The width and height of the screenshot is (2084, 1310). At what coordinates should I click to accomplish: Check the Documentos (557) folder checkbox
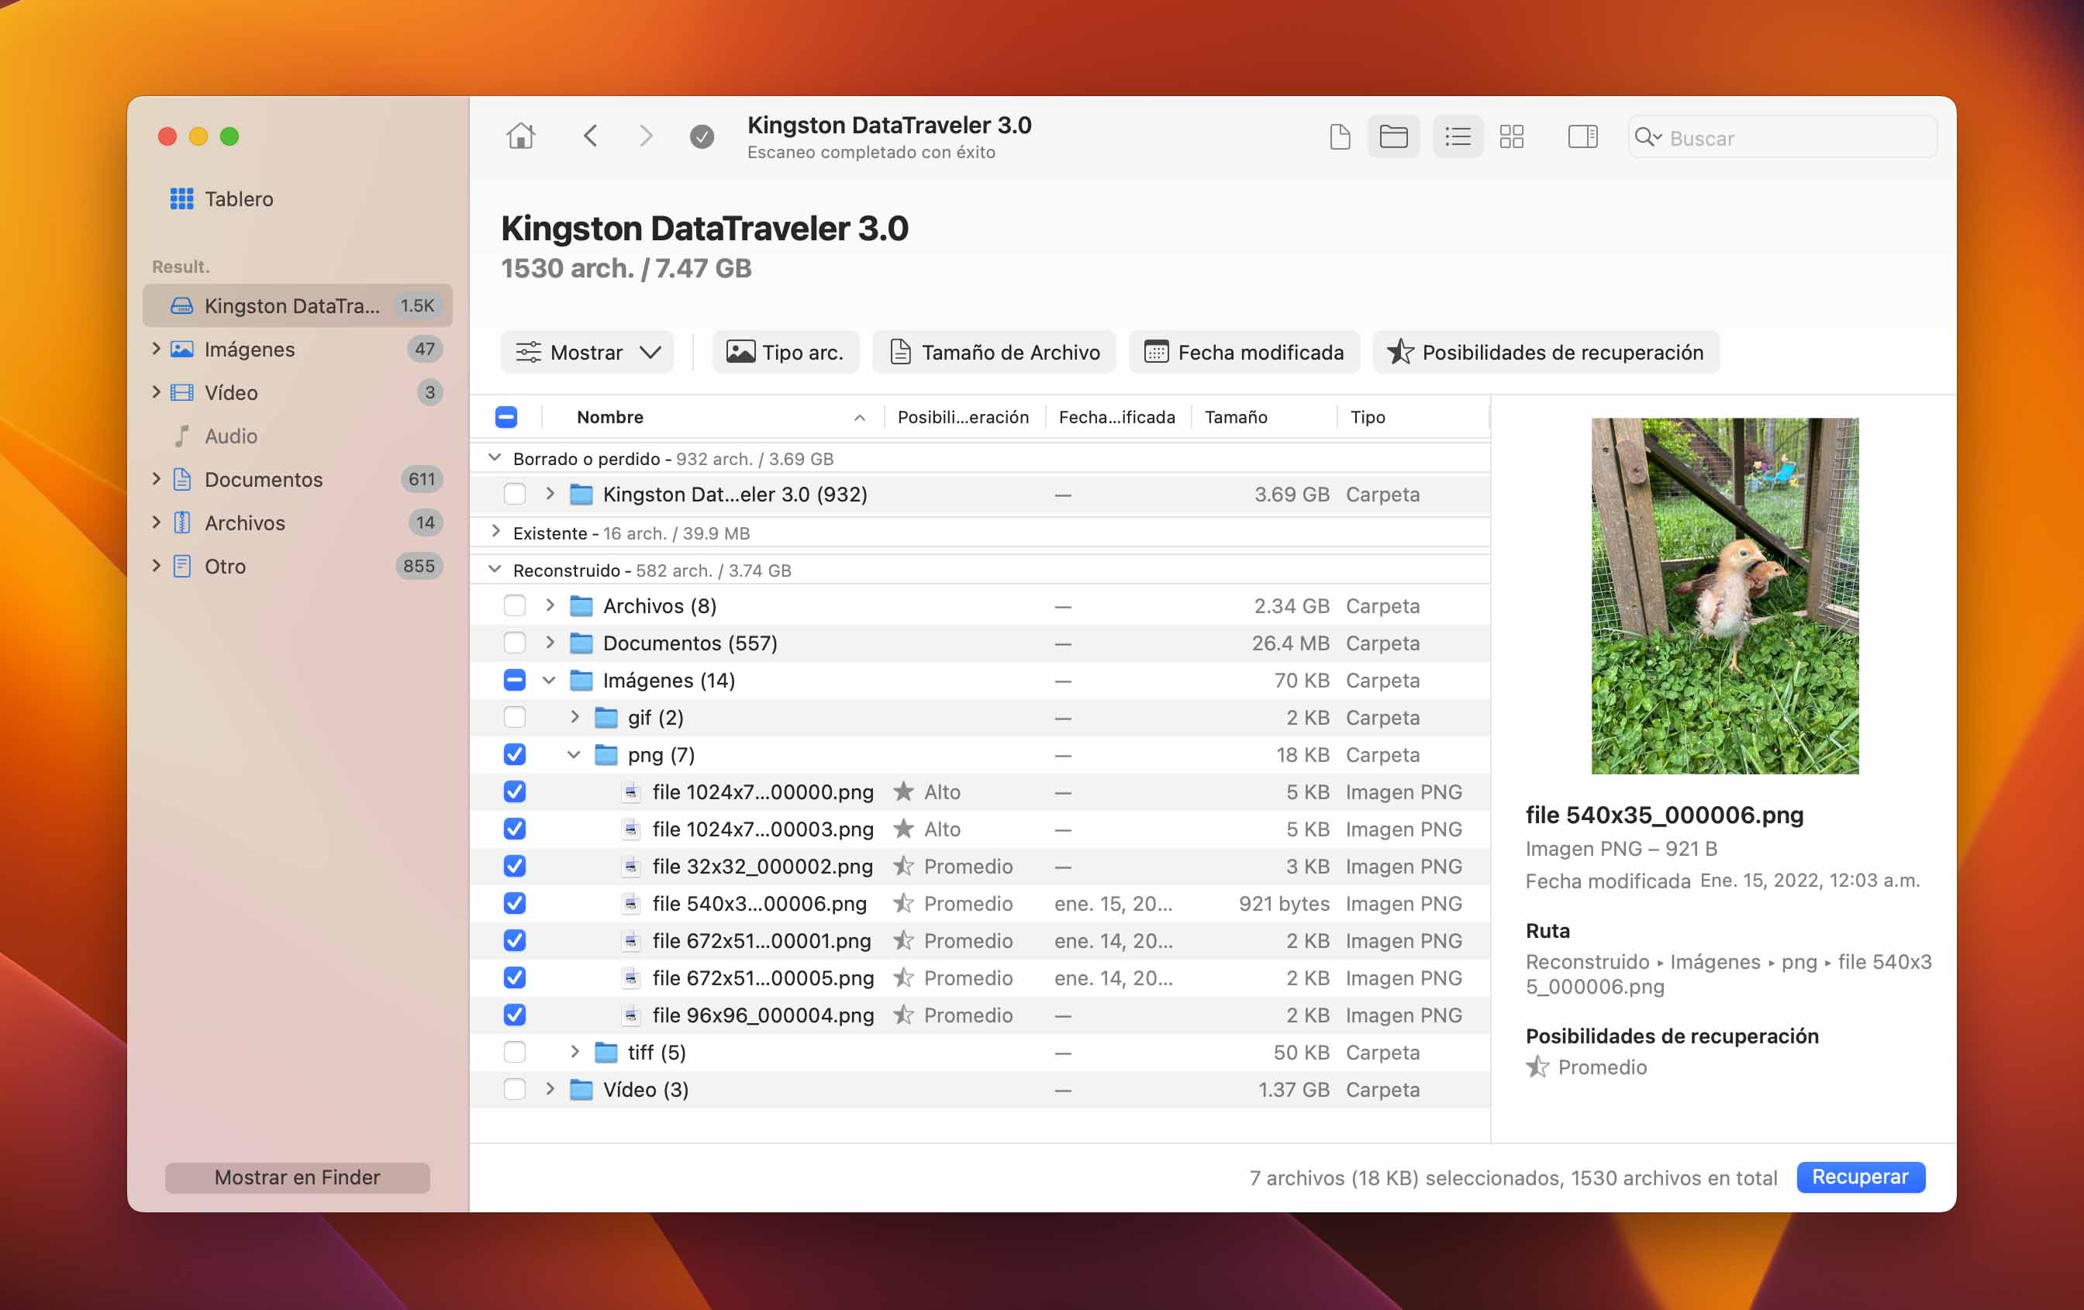(x=514, y=643)
